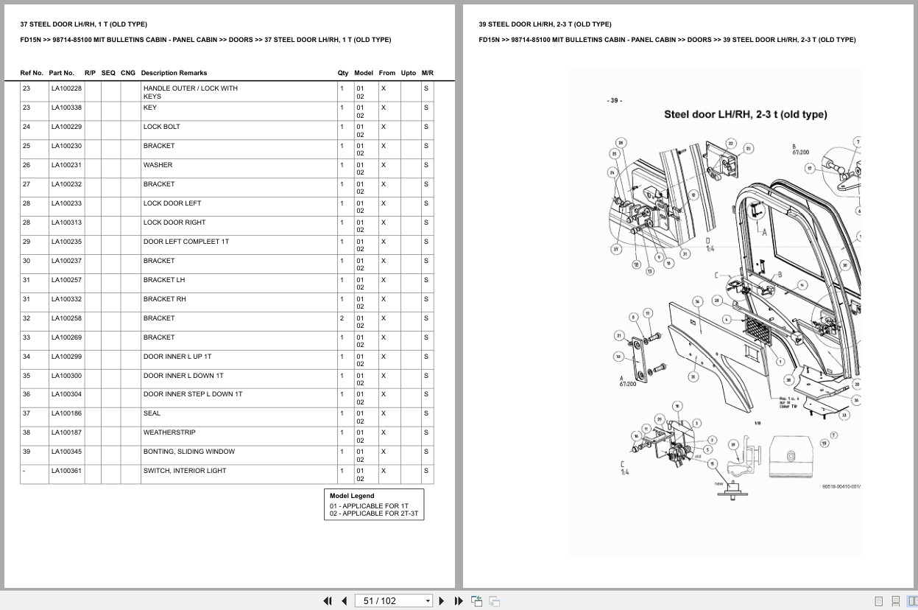This screenshot has width=918, height=610.
Task: Switch to single page view
Action: pos(878,601)
